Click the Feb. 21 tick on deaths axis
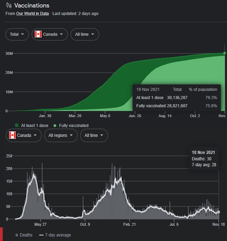 130,224
